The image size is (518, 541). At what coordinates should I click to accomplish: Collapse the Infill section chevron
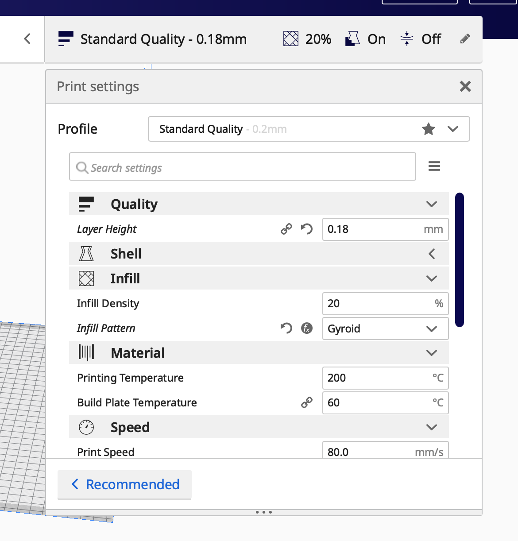(432, 278)
